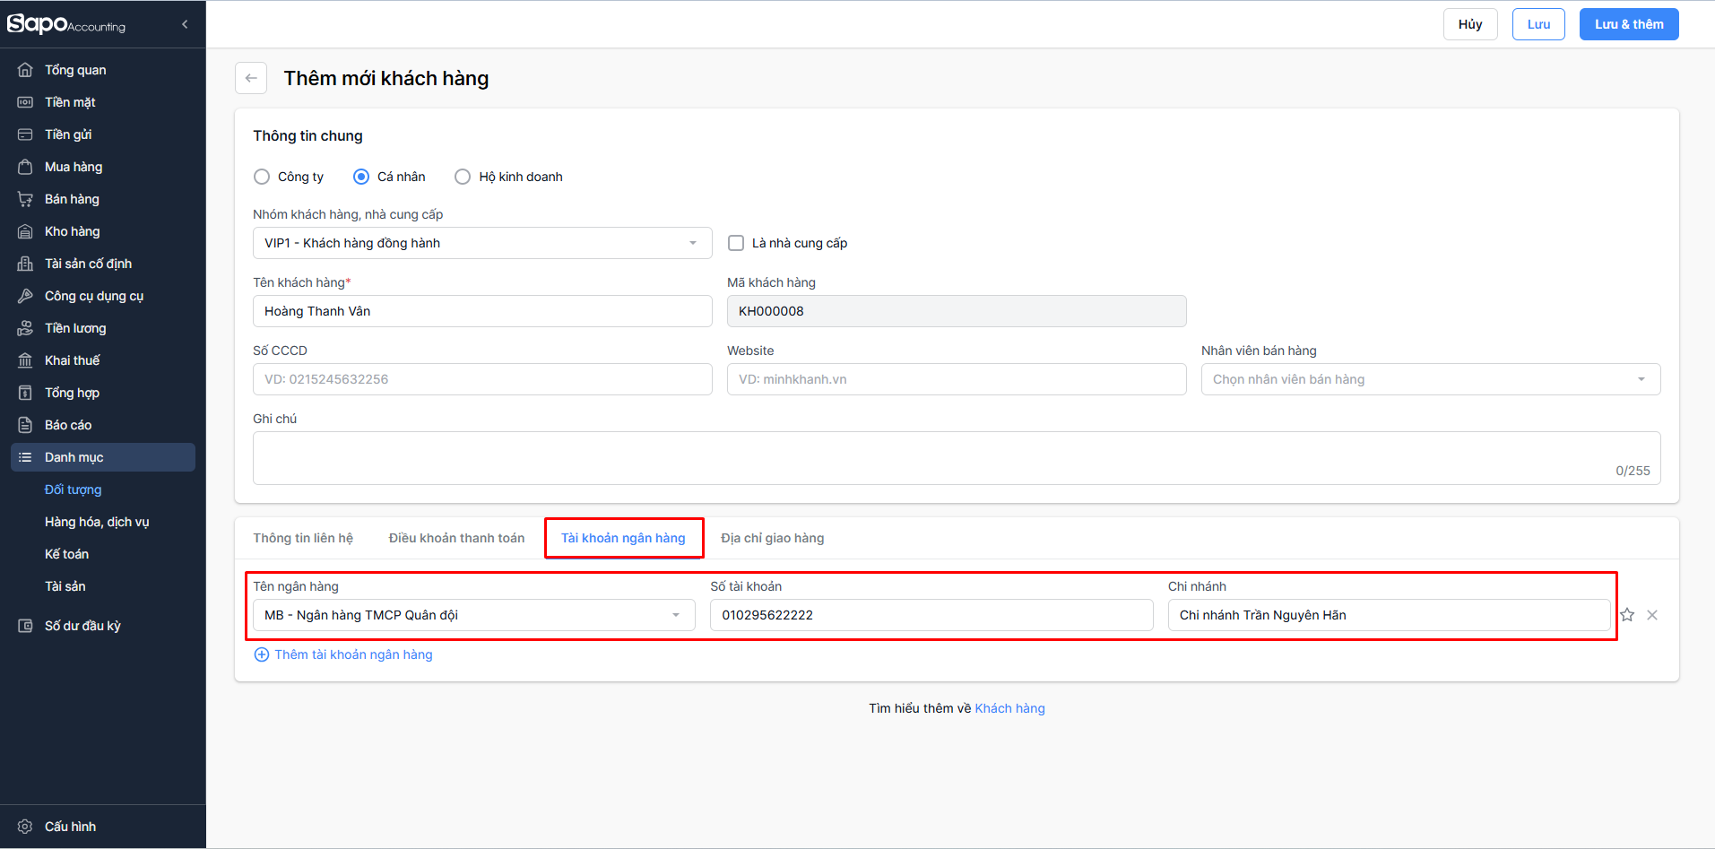Screen dimensions: 1715x849
Task: Click Thêm tài khoản ngân hàng link
Action: pyautogui.click(x=352, y=654)
